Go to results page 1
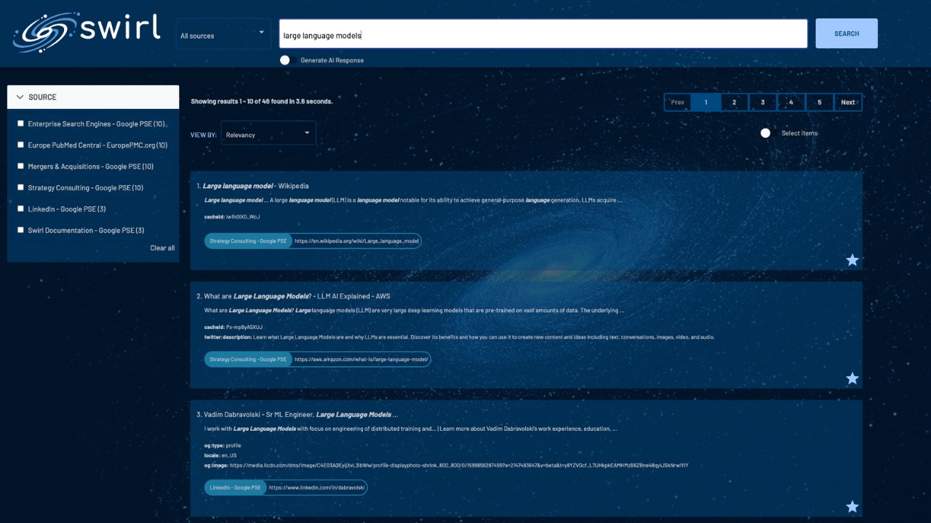The height and width of the screenshot is (523, 931). click(706, 102)
